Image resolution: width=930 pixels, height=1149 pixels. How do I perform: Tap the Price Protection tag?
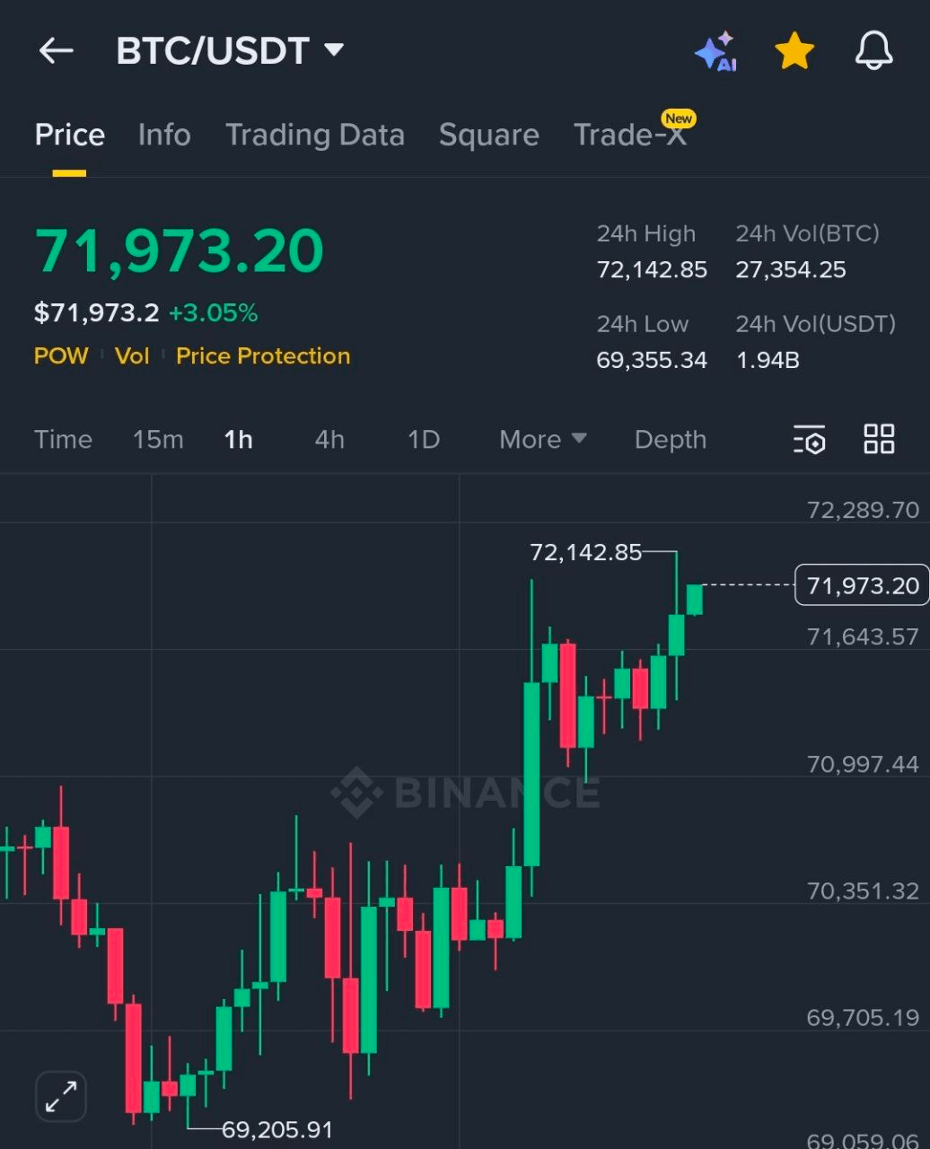(263, 356)
